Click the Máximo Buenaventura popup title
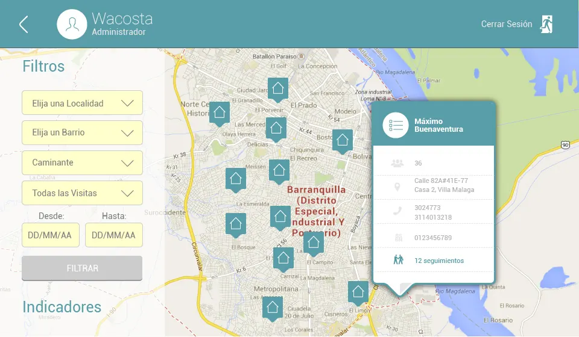The height and width of the screenshot is (337, 579). pos(438,125)
